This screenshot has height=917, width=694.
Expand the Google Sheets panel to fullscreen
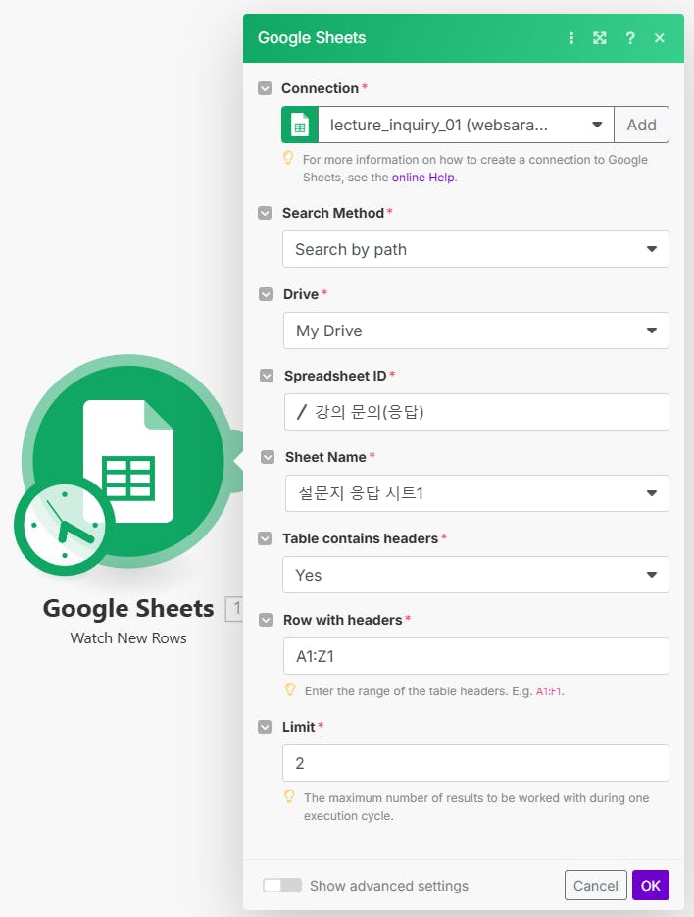[x=599, y=38]
